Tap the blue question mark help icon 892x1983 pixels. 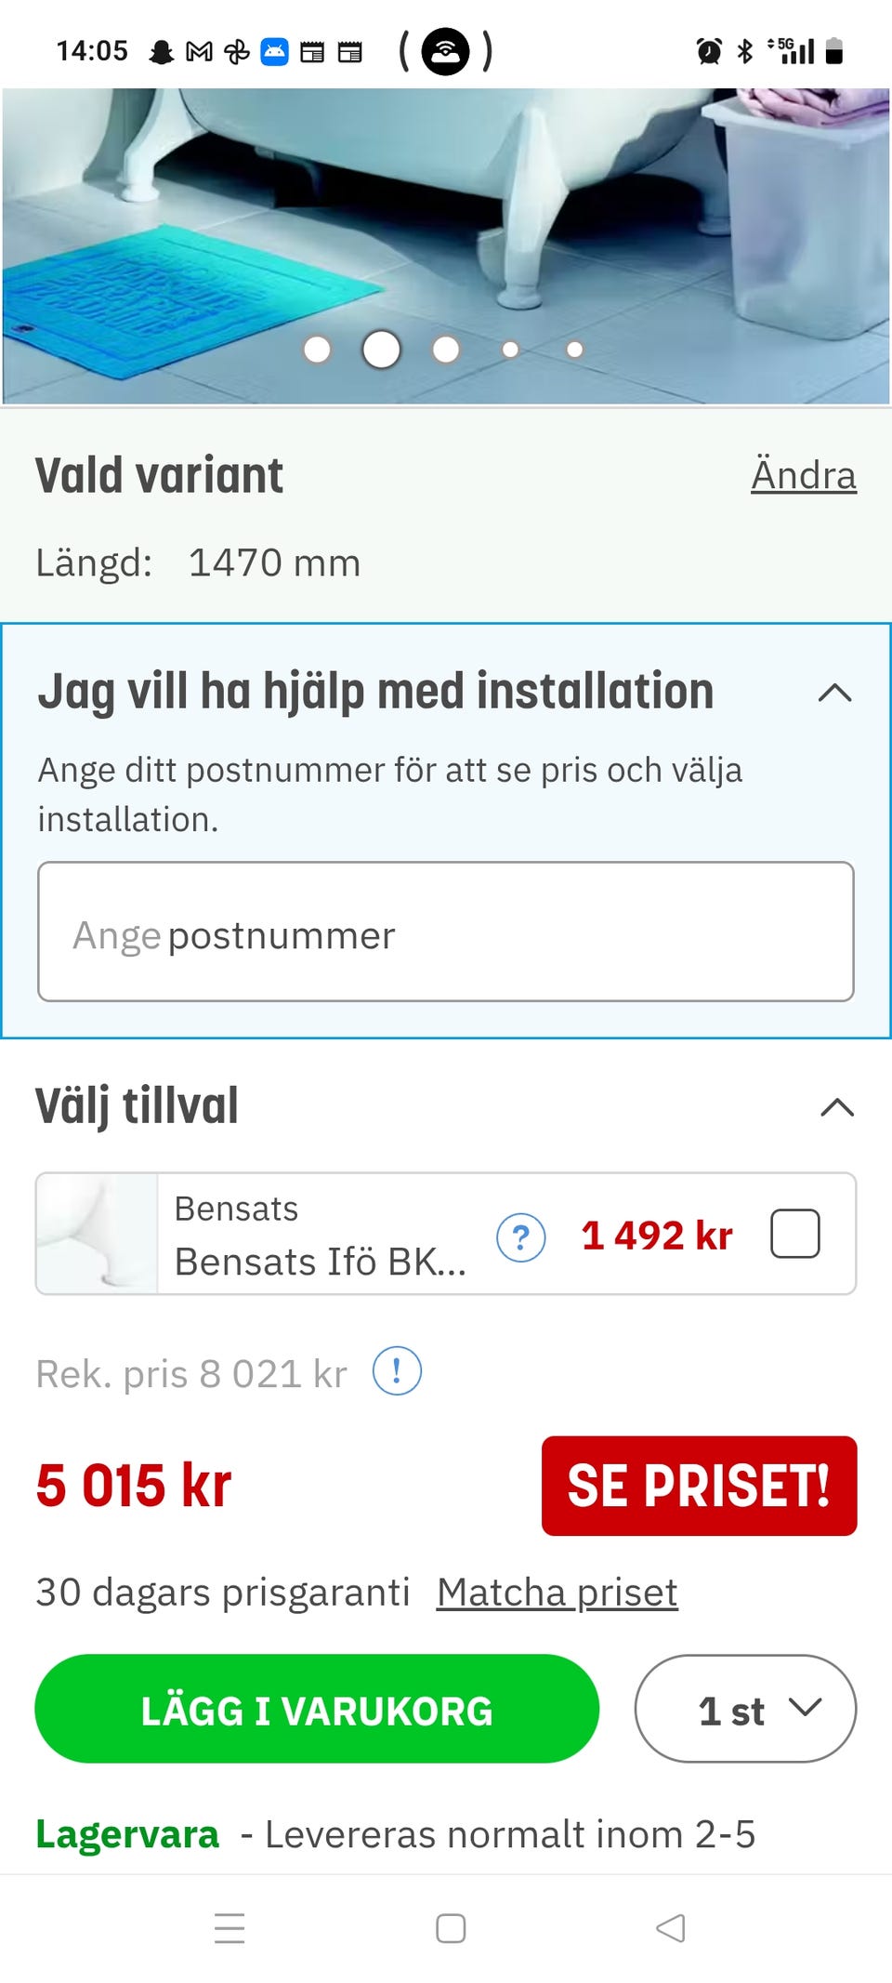click(x=521, y=1237)
